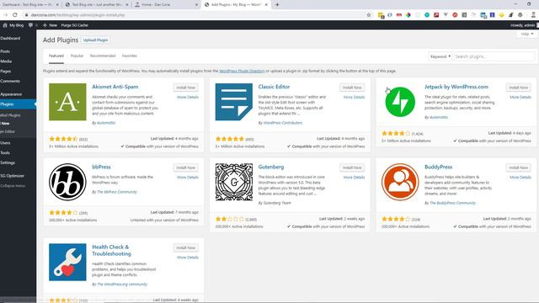
Task: Switch to the Popular tab
Action: click(77, 56)
